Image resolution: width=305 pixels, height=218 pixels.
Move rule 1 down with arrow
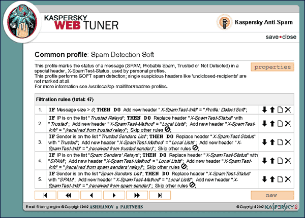tap(264, 110)
